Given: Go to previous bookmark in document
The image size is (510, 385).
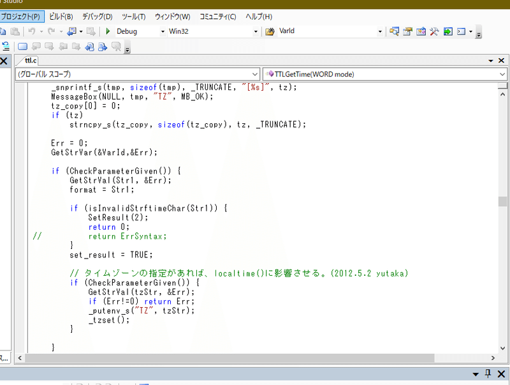Looking at the screenshot, I should pyautogui.click(x=89, y=47).
